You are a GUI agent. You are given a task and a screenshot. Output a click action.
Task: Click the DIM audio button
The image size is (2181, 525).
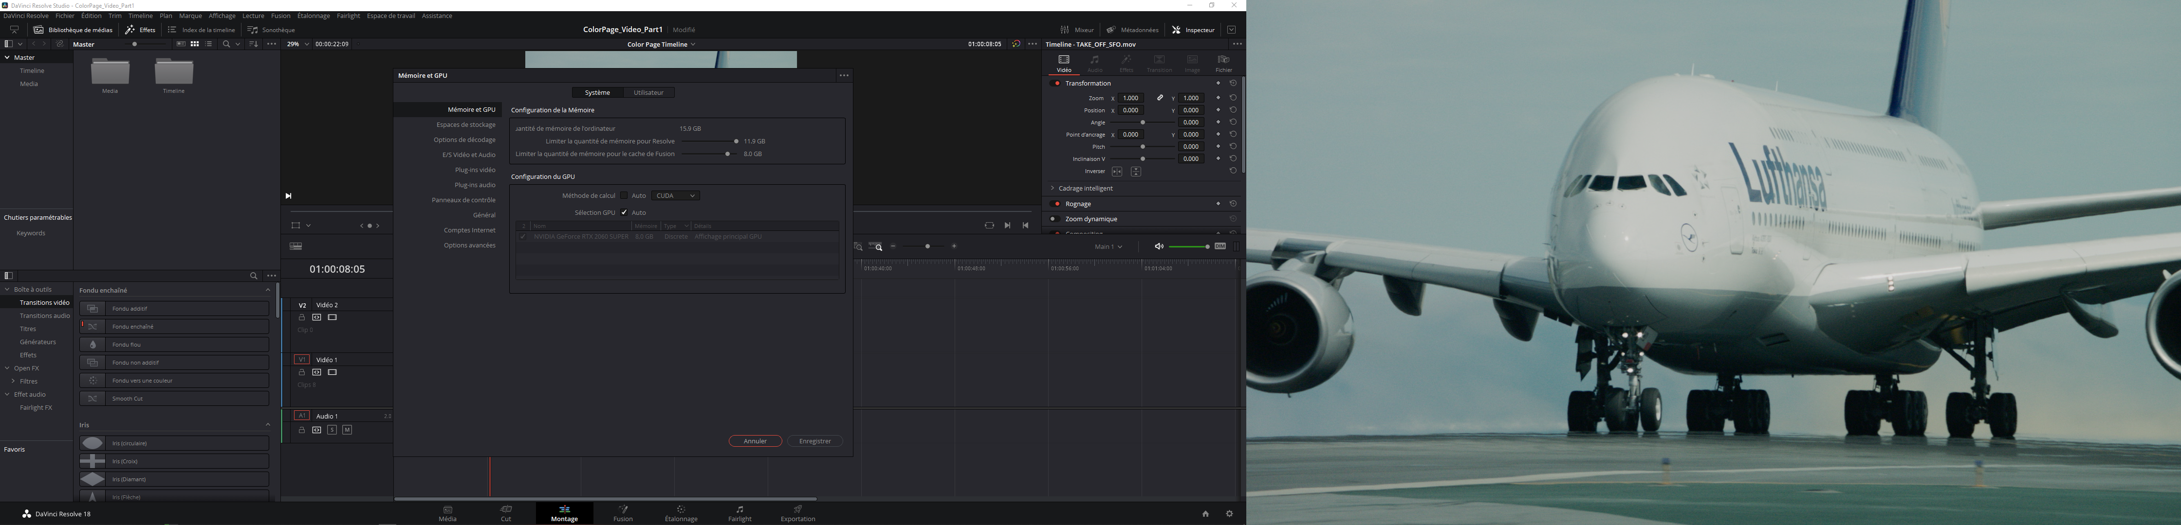(x=1220, y=247)
